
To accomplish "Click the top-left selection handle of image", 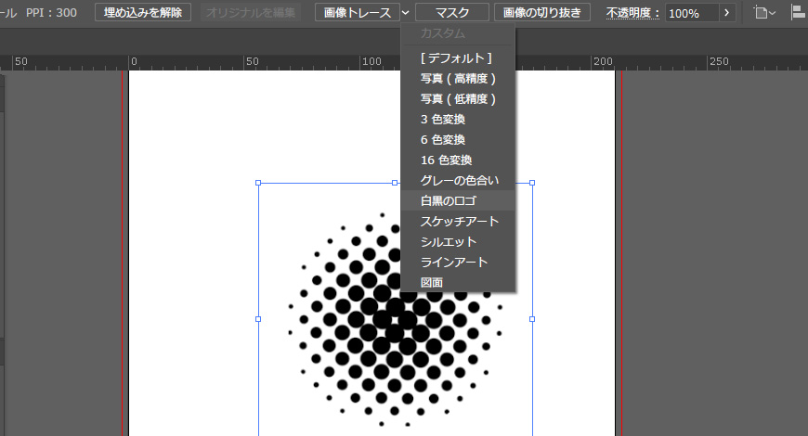I will click(x=258, y=183).
